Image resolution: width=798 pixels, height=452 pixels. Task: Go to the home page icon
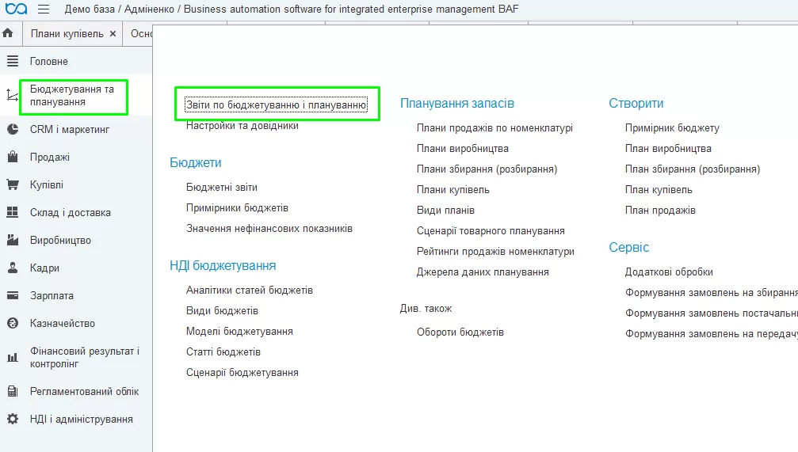click(8, 33)
